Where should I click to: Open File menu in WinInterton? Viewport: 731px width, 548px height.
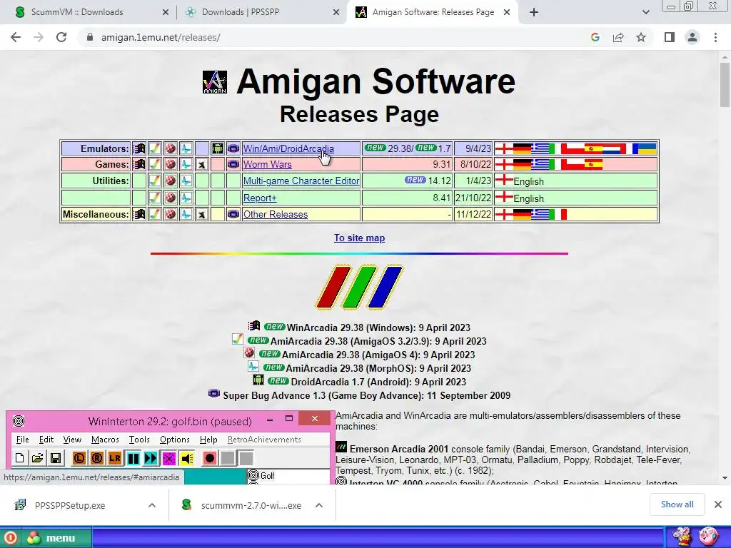click(22, 440)
